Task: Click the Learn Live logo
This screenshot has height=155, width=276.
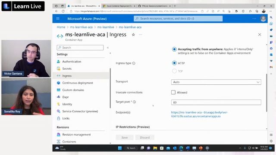Action: pos(23,6)
